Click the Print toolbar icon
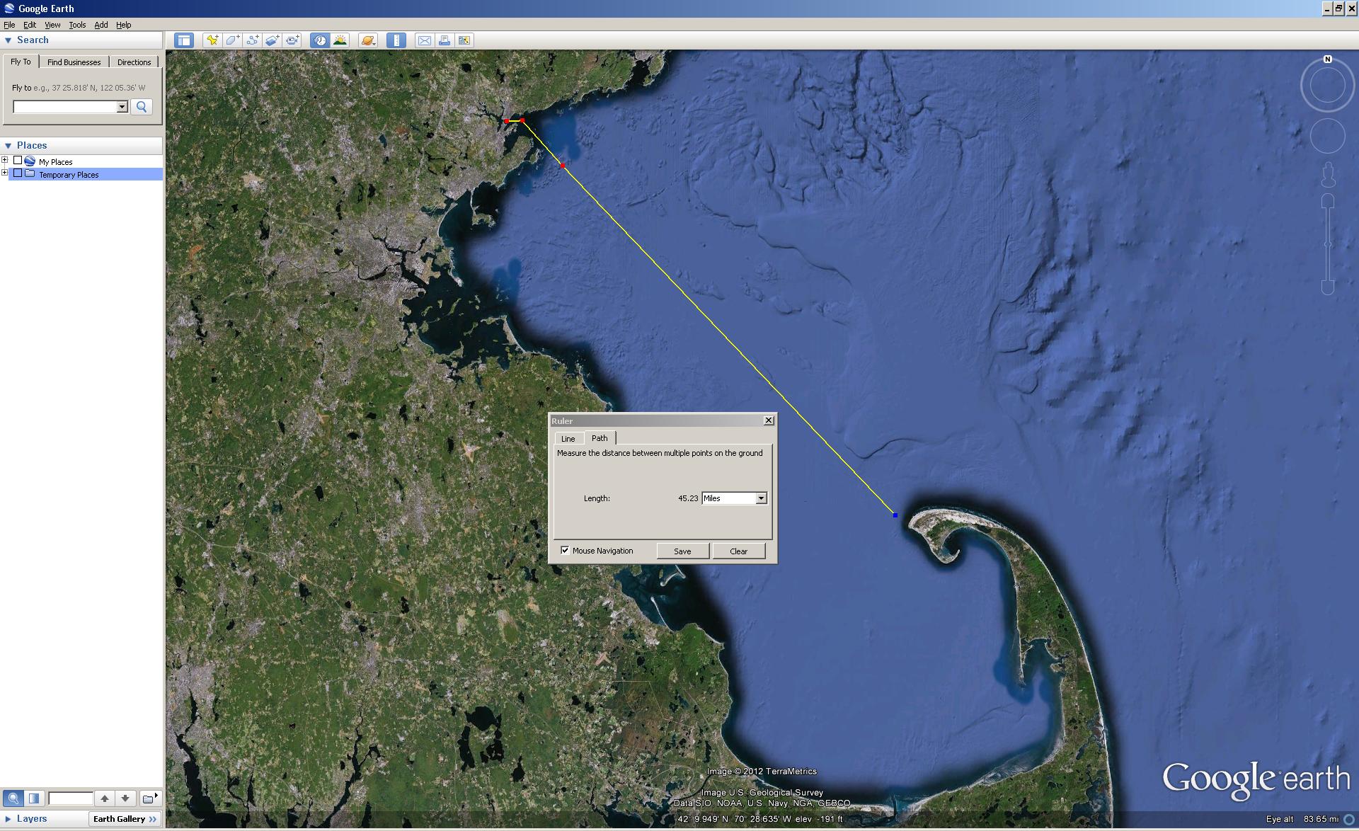 coord(445,40)
